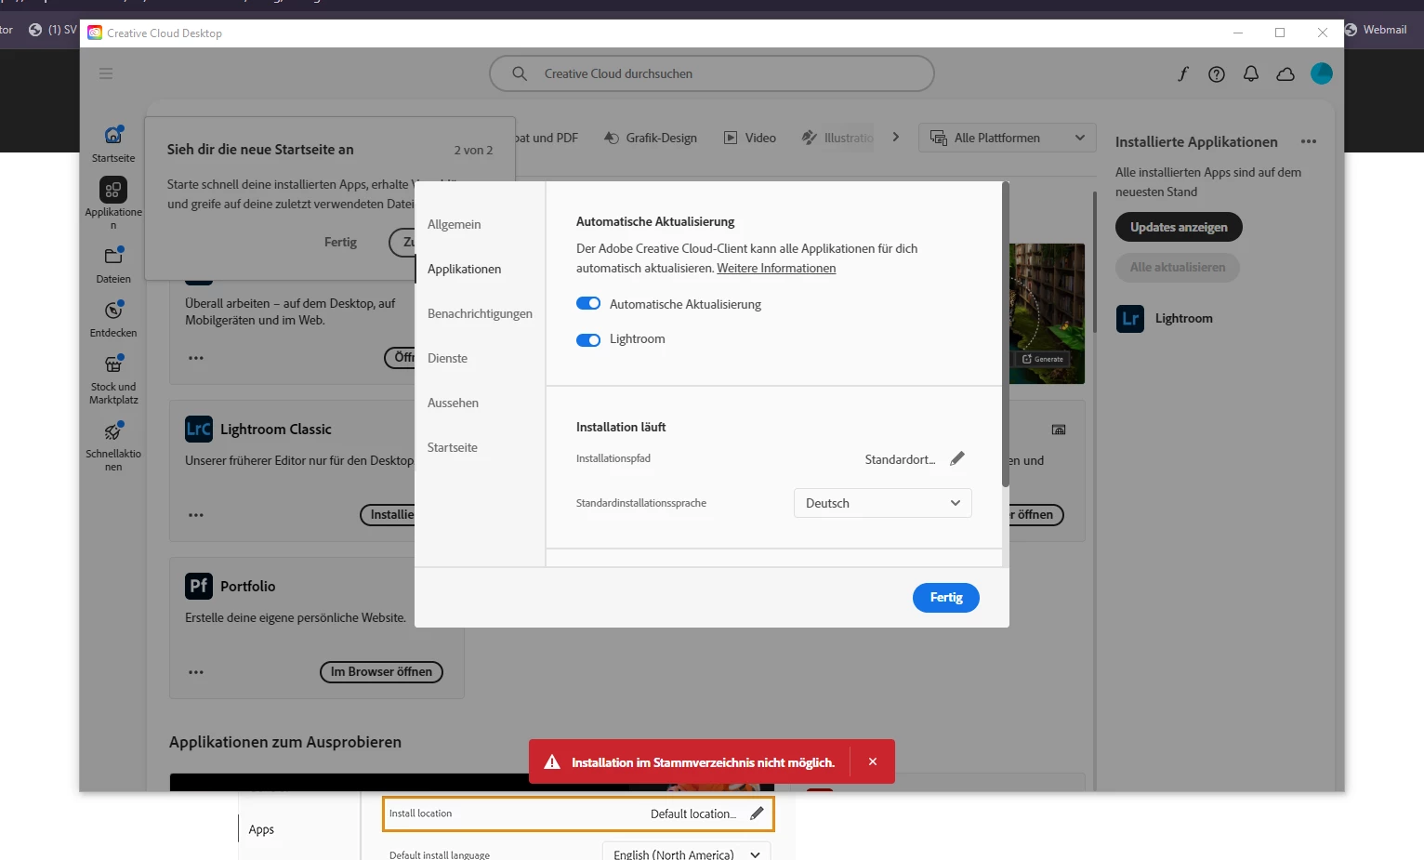Open the hamburger menu icon

pos(106,73)
